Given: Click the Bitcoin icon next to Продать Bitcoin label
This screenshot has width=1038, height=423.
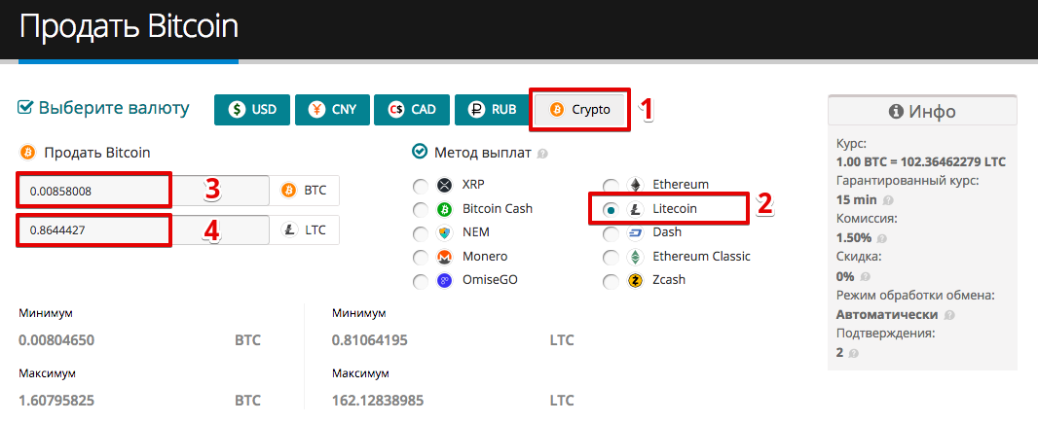Looking at the screenshot, I should click(28, 153).
